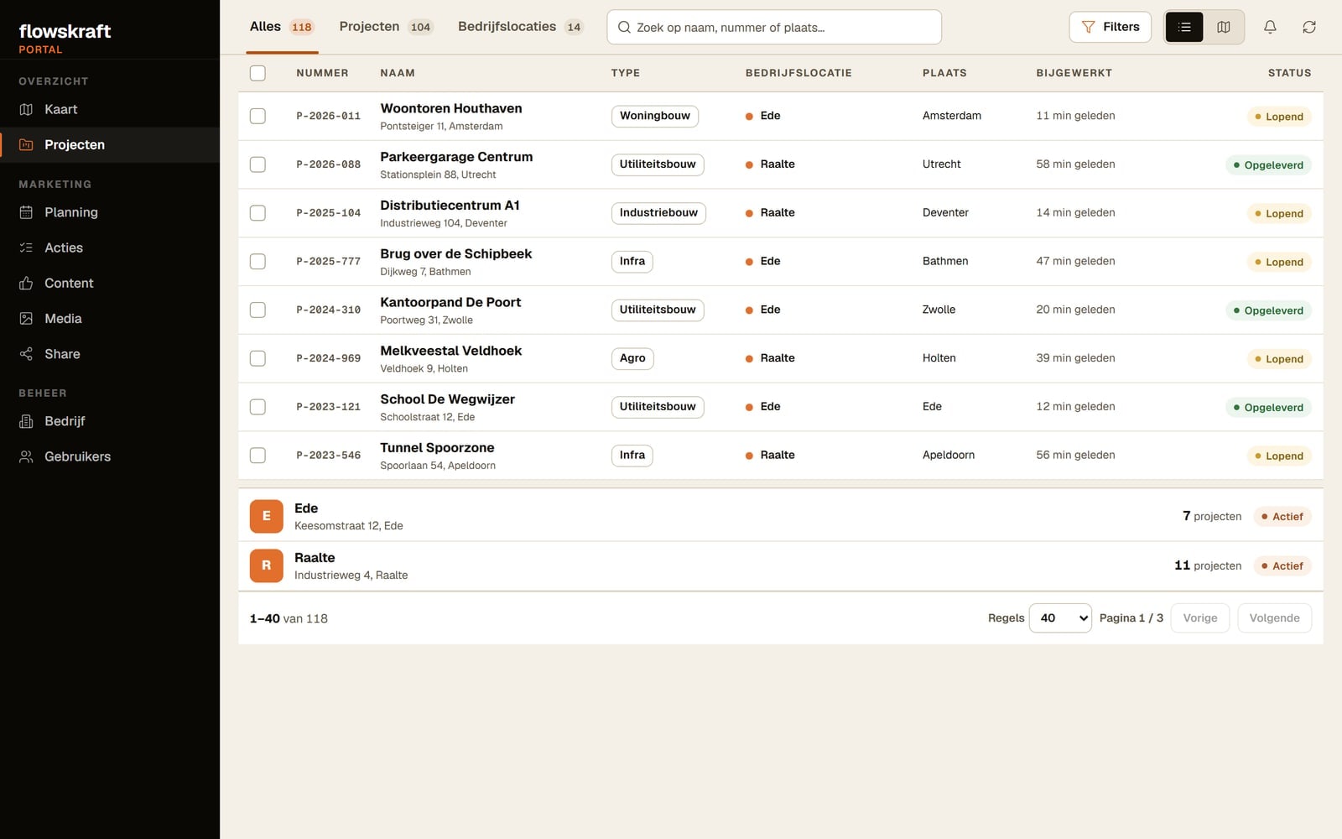Switch to map view icon

[1224, 27]
